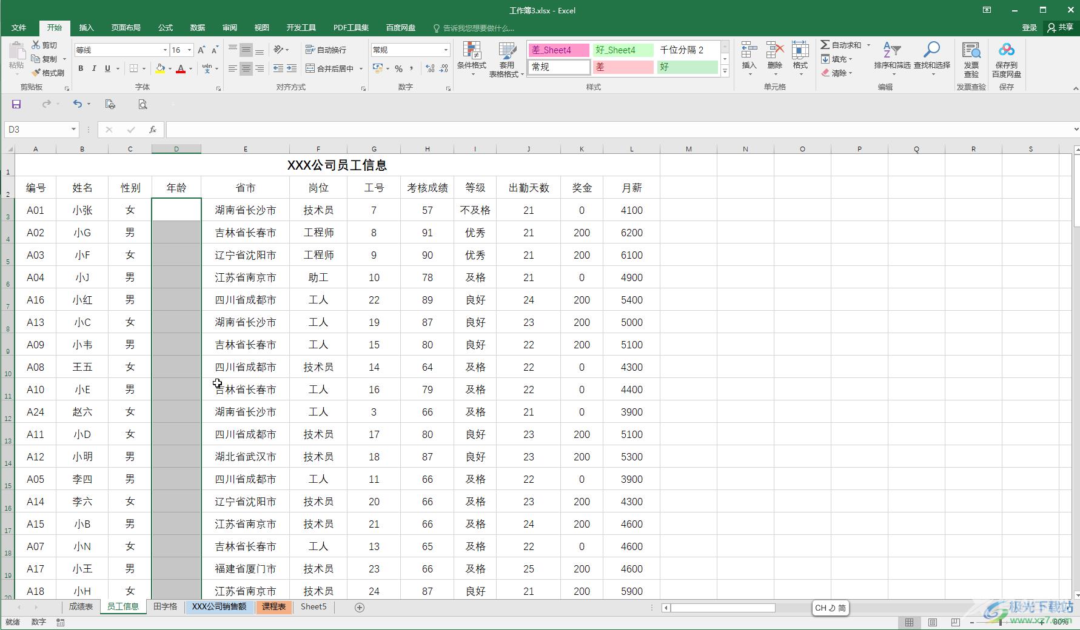This screenshot has width=1080, height=630.
Task: Click the Format cells icon
Action: coord(800,51)
